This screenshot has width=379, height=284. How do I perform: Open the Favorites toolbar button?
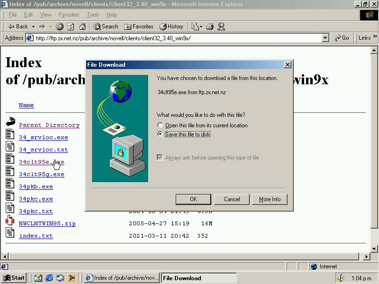pos(139,27)
